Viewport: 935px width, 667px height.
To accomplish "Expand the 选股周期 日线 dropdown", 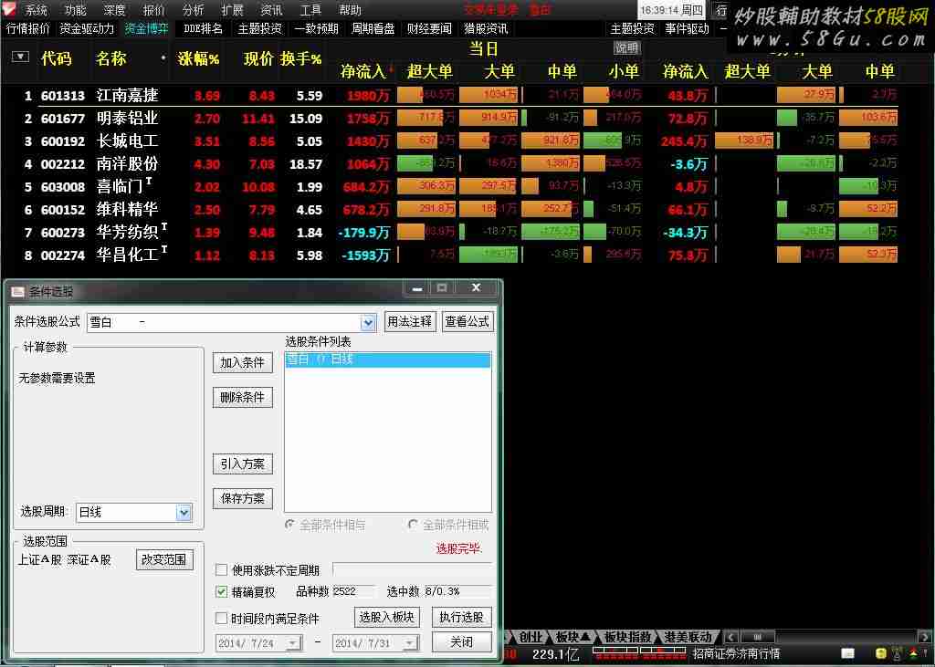I will click(184, 512).
